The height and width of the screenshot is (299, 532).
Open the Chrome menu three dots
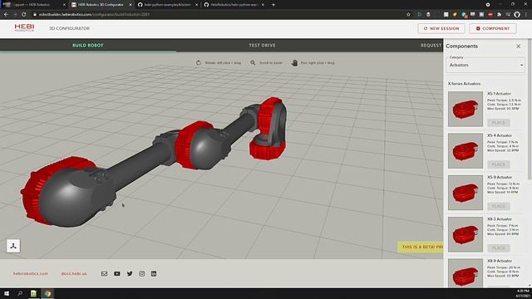click(x=526, y=15)
